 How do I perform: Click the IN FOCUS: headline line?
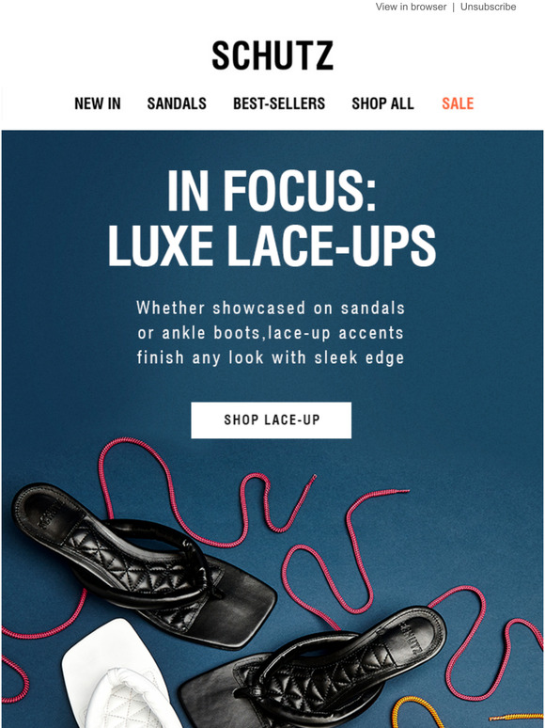tap(272, 191)
